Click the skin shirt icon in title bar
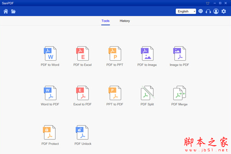Screen dimensions: 231x154 [208, 3]
